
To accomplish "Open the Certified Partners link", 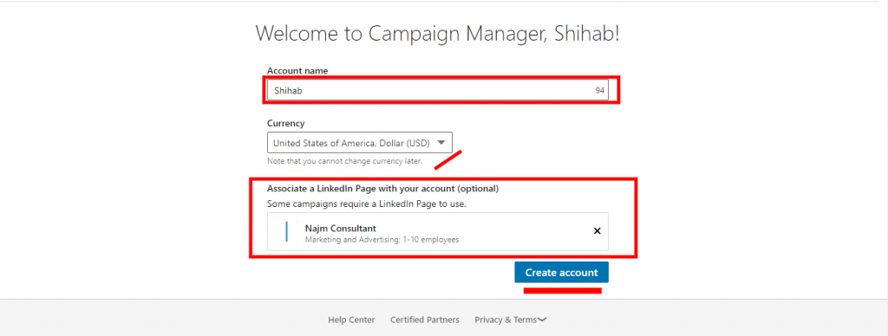I will [x=425, y=320].
